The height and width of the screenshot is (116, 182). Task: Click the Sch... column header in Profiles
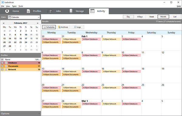pos(38,59)
